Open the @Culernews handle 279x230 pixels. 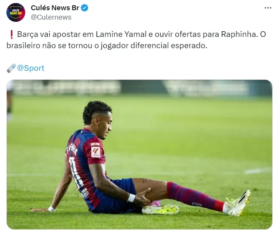coord(51,17)
